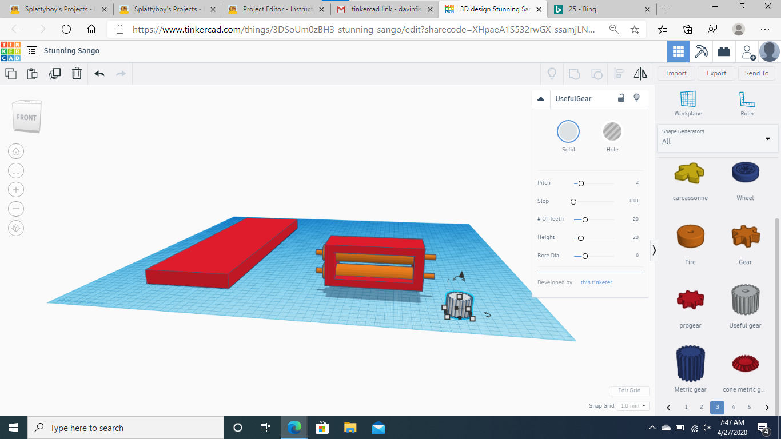781x439 pixels.
Task: Go to shapes page 5
Action: coord(749,408)
